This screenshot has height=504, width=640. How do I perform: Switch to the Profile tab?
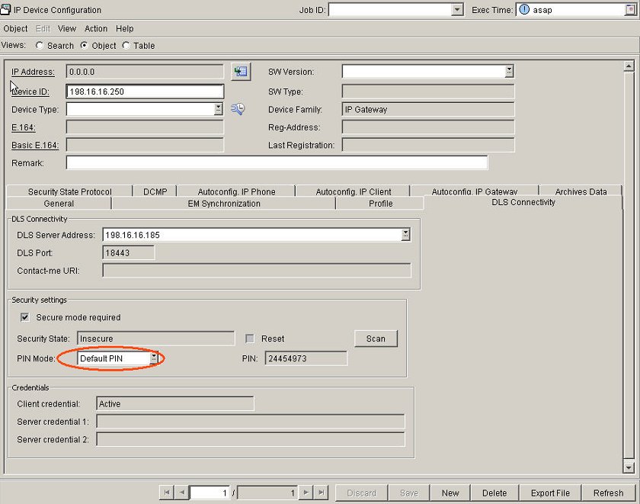(380, 204)
